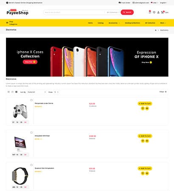Open the Sort By Featured dropdown
The image size is (174, 192).
pyautogui.click(x=36, y=92)
